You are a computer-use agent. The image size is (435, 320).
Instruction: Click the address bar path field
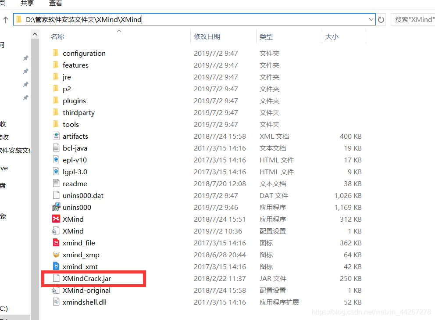[x=194, y=19]
